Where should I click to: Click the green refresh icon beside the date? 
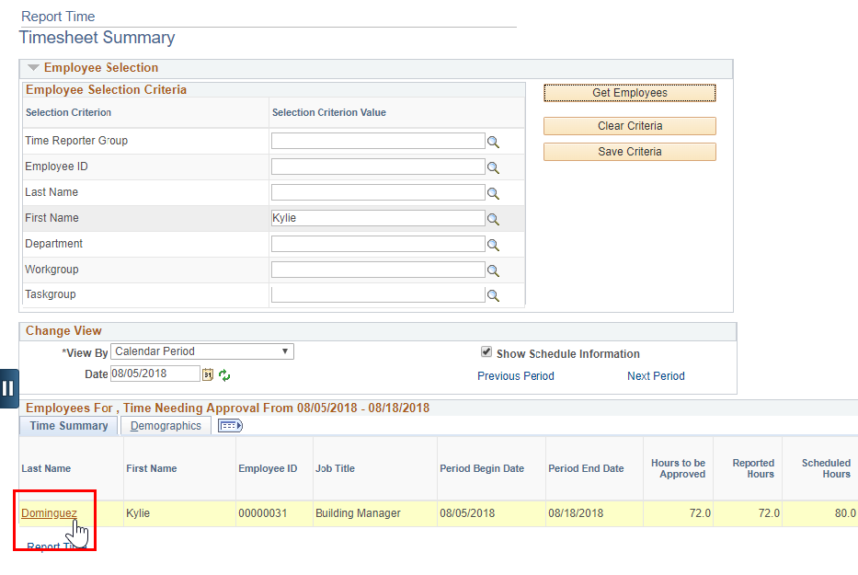point(223,374)
